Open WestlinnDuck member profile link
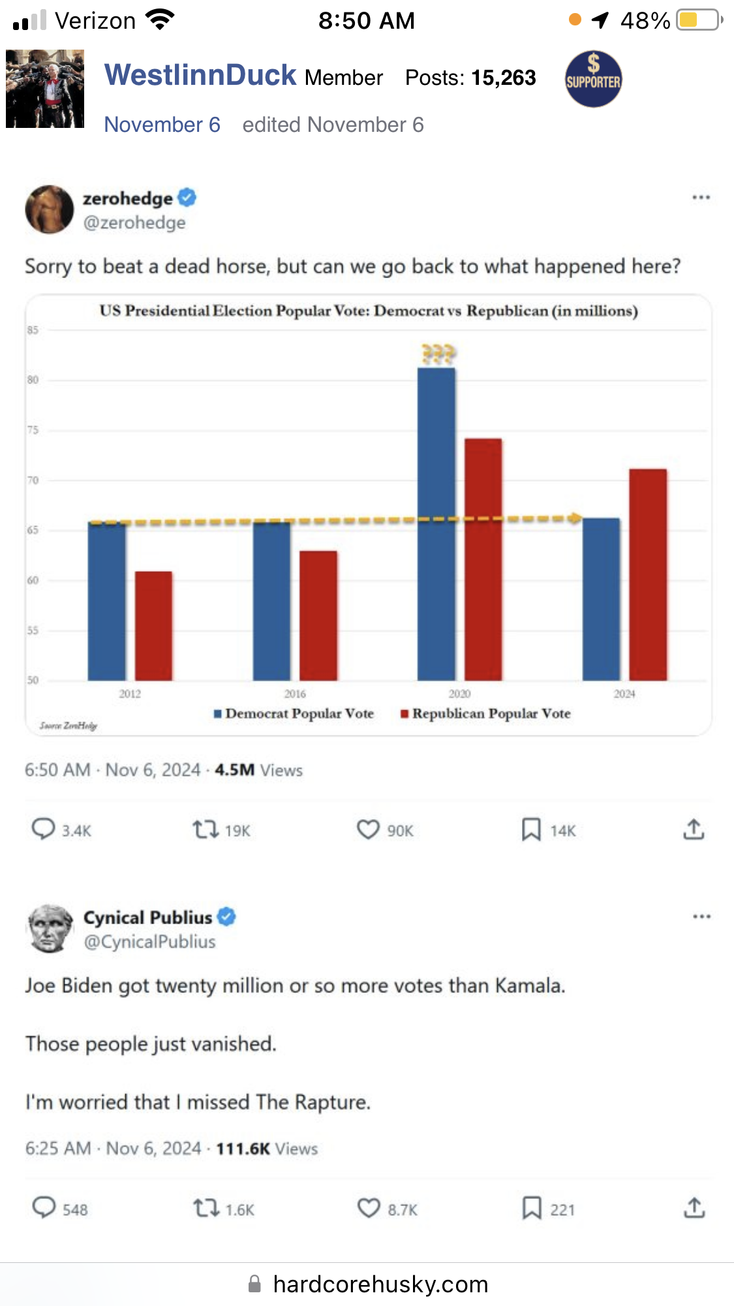The width and height of the screenshot is (734, 1306). pyautogui.click(x=200, y=76)
